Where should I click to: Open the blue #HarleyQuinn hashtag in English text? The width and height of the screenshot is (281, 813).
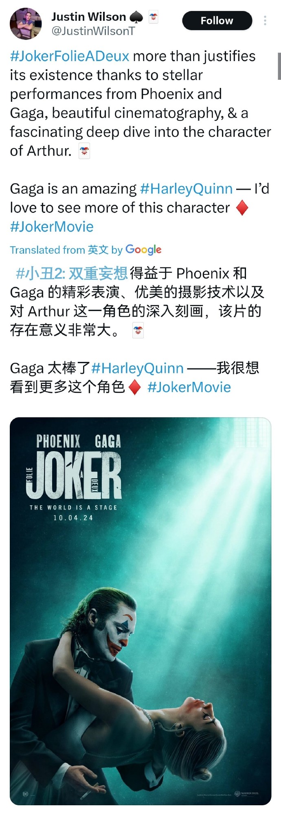186,189
